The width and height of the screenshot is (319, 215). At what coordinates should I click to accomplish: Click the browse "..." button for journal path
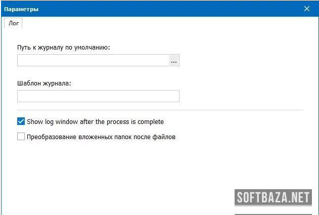pyautogui.click(x=174, y=61)
